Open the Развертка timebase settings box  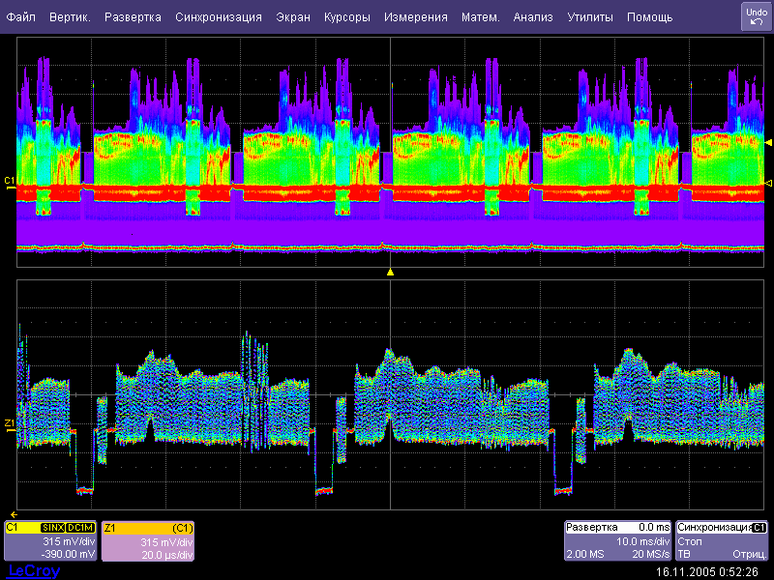617,541
